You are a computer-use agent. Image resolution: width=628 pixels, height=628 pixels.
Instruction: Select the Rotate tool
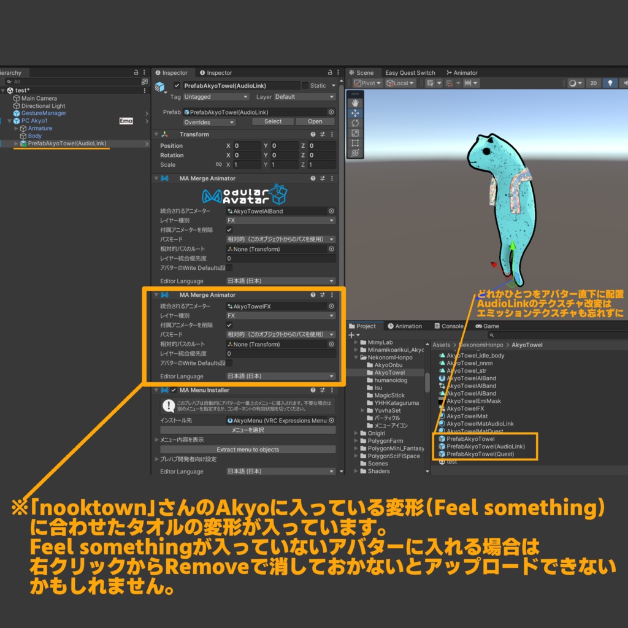pos(354,123)
